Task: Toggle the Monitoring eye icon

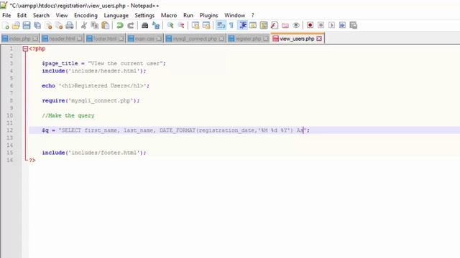Action: click(x=296, y=26)
